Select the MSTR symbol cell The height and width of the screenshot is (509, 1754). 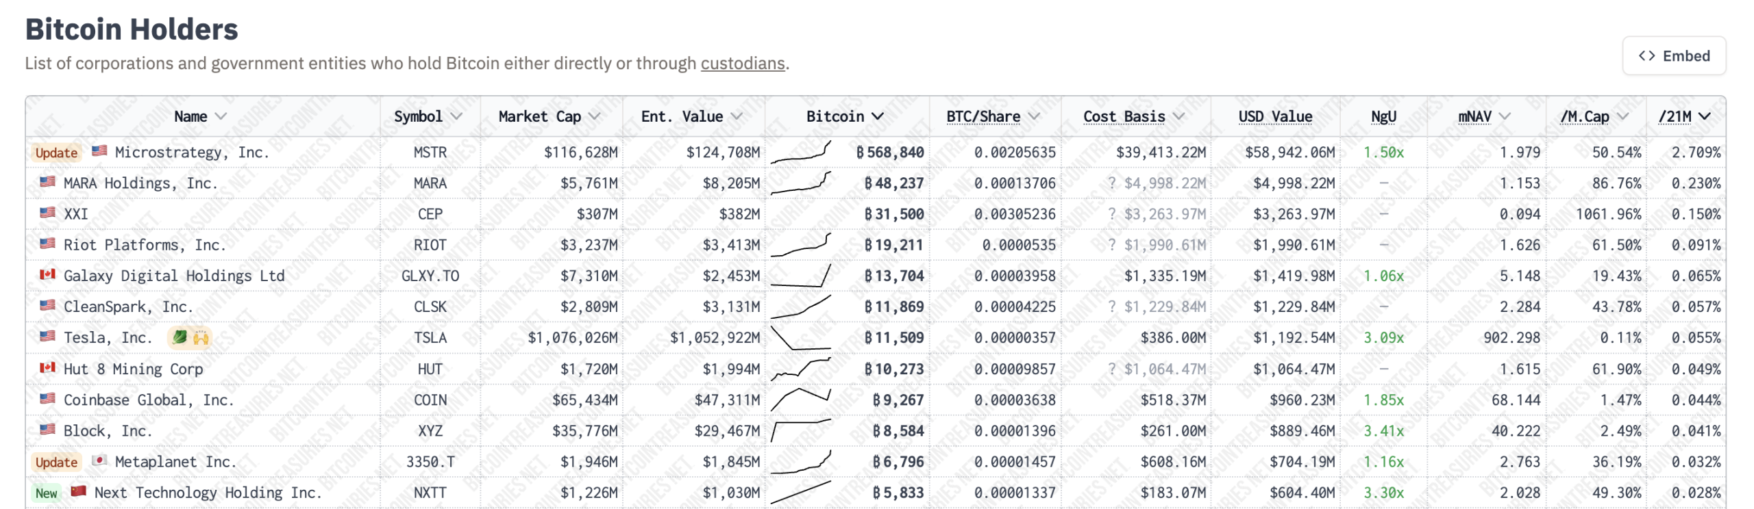430,153
